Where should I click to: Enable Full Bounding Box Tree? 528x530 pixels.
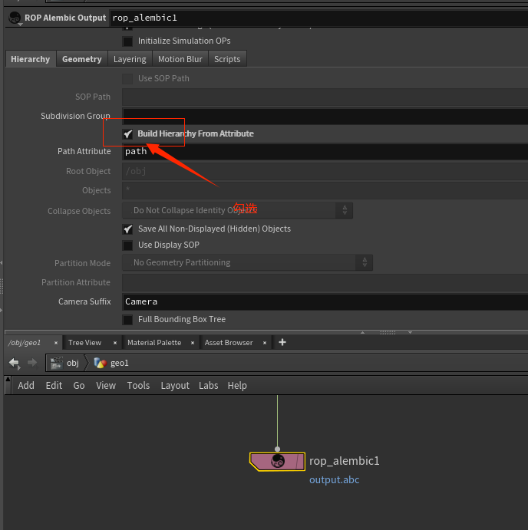pos(128,319)
